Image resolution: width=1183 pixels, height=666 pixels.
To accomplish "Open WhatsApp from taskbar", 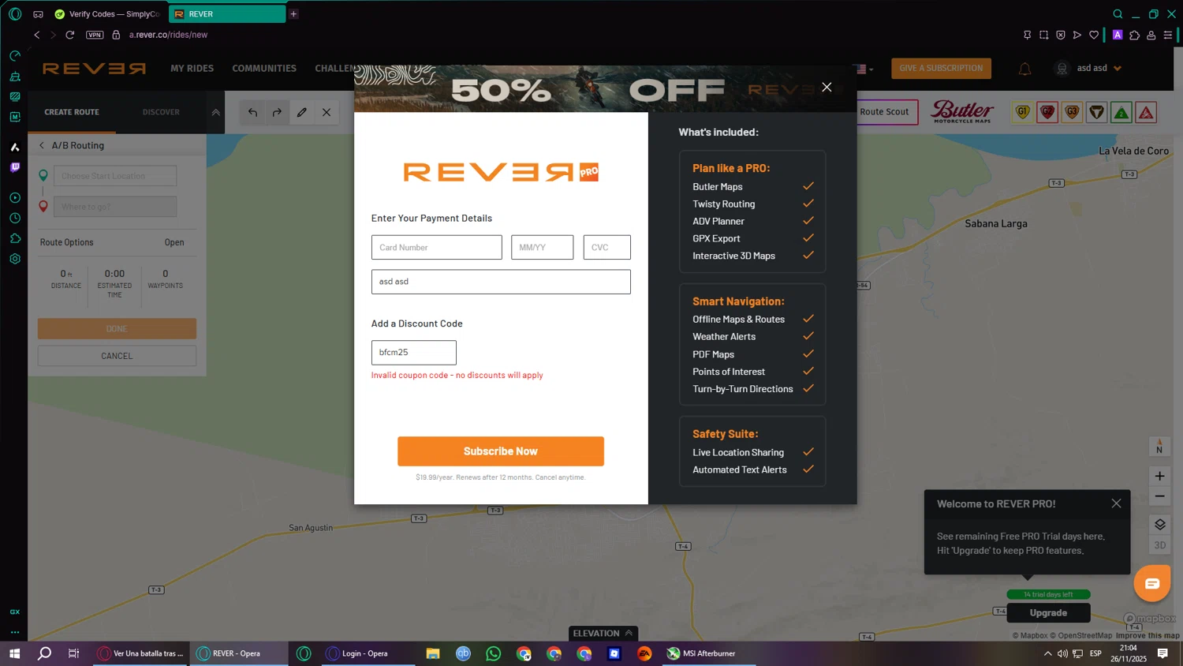I will [494, 653].
